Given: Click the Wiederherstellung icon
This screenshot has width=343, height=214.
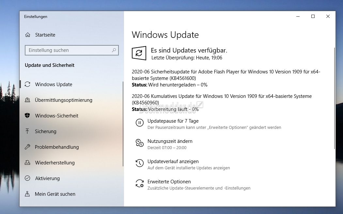Looking at the screenshot, I should 27,163.
